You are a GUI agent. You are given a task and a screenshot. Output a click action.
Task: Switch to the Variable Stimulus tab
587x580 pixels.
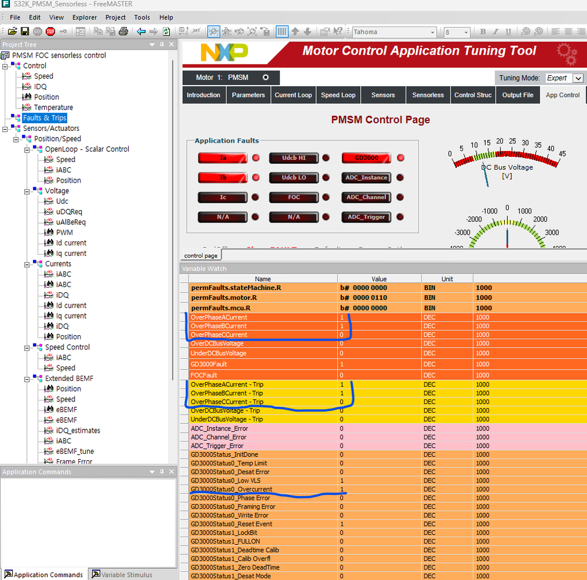123,574
